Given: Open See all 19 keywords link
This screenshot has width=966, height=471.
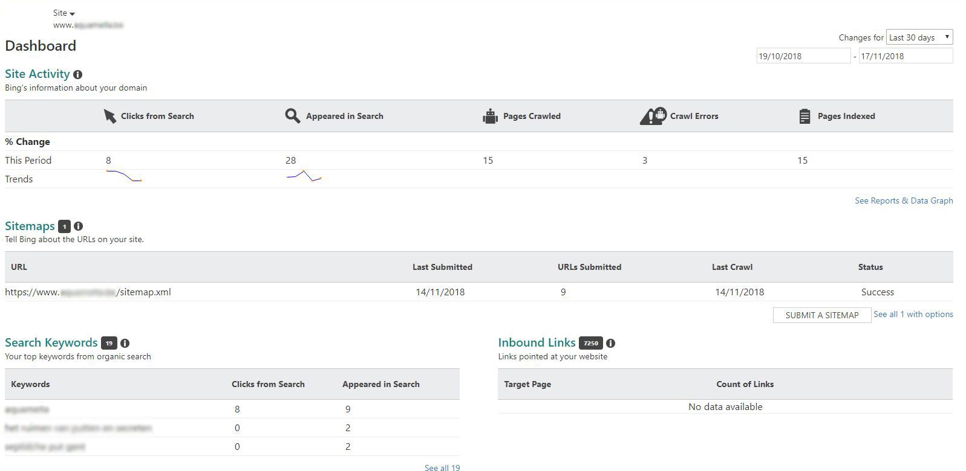Looking at the screenshot, I should point(442,467).
